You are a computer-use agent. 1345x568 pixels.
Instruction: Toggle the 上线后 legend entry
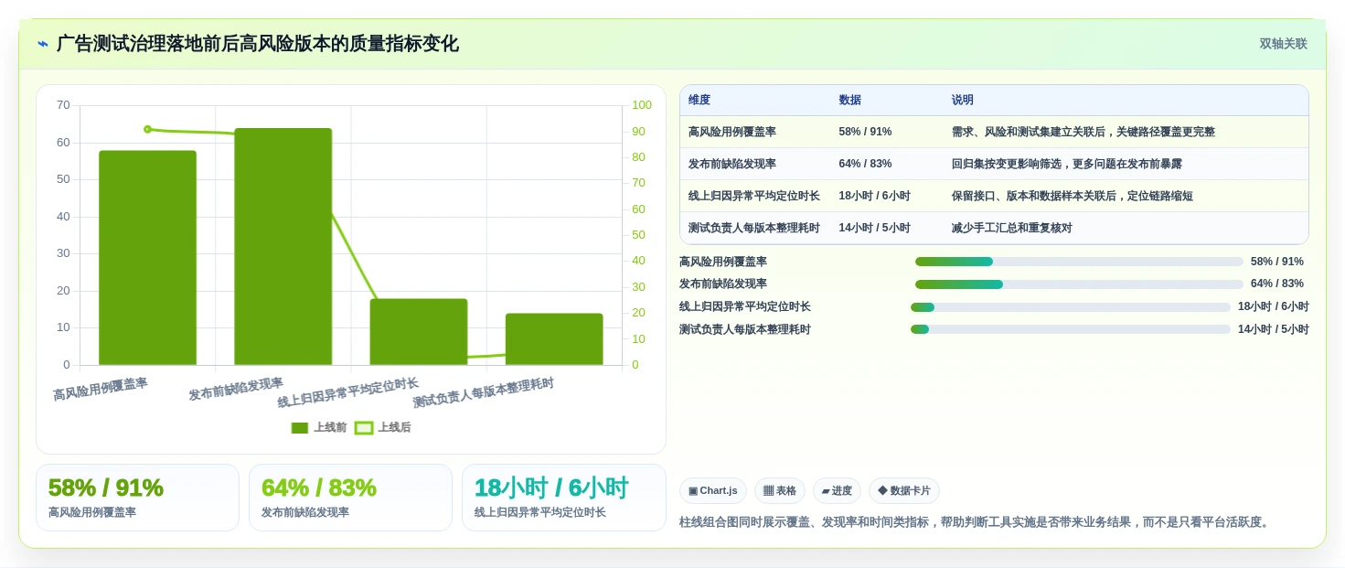point(383,427)
